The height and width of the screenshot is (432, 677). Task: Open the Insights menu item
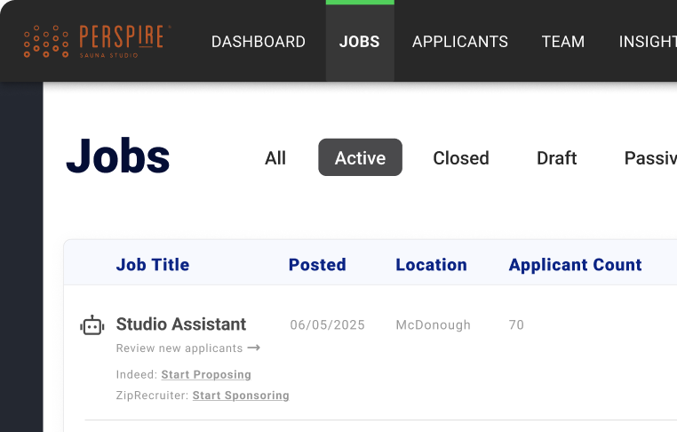pyautogui.click(x=648, y=42)
